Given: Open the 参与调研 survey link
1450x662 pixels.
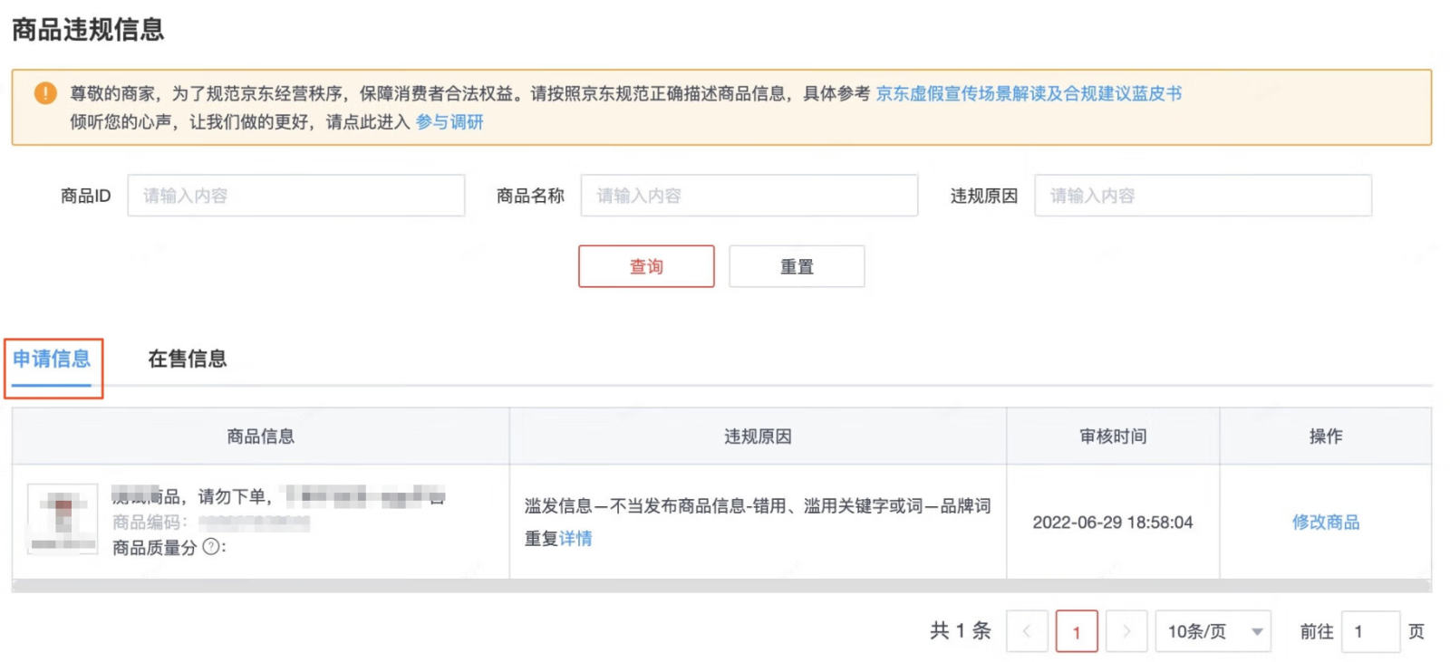Looking at the screenshot, I should click(449, 122).
